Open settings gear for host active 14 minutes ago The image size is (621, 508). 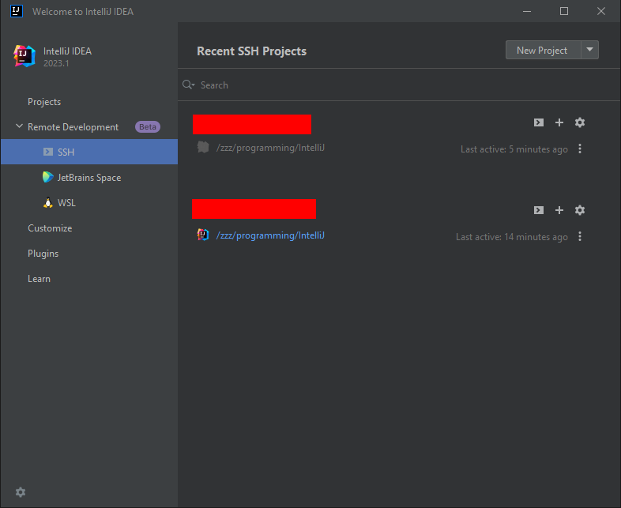click(x=580, y=210)
